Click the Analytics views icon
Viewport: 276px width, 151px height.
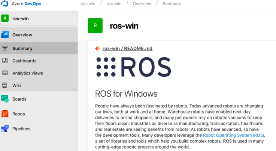click(x=5, y=73)
